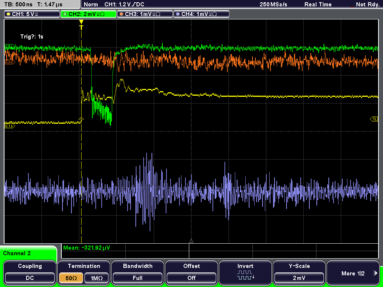Image resolution: width=383 pixels, height=287 pixels.
Task: Click the trigger crosshair on the CH1 edge
Action: pos(81,119)
